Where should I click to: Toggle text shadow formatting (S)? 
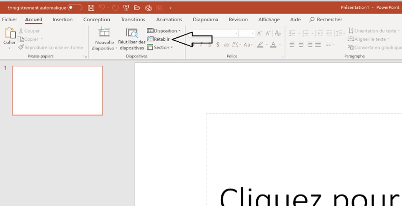(x=218, y=45)
